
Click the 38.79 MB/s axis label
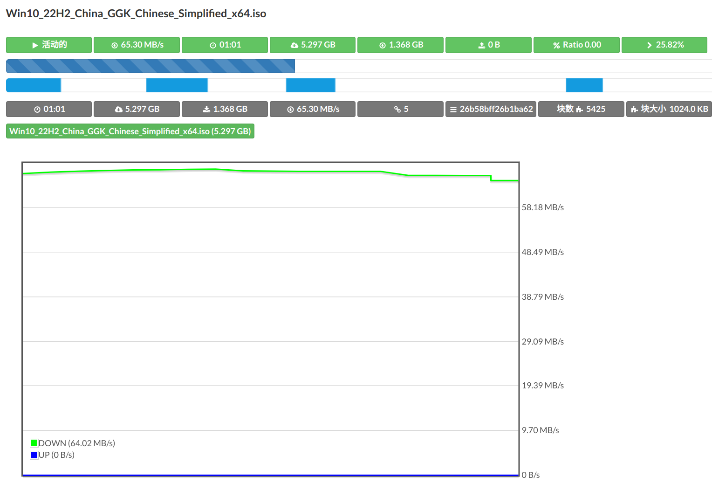pos(543,297)
